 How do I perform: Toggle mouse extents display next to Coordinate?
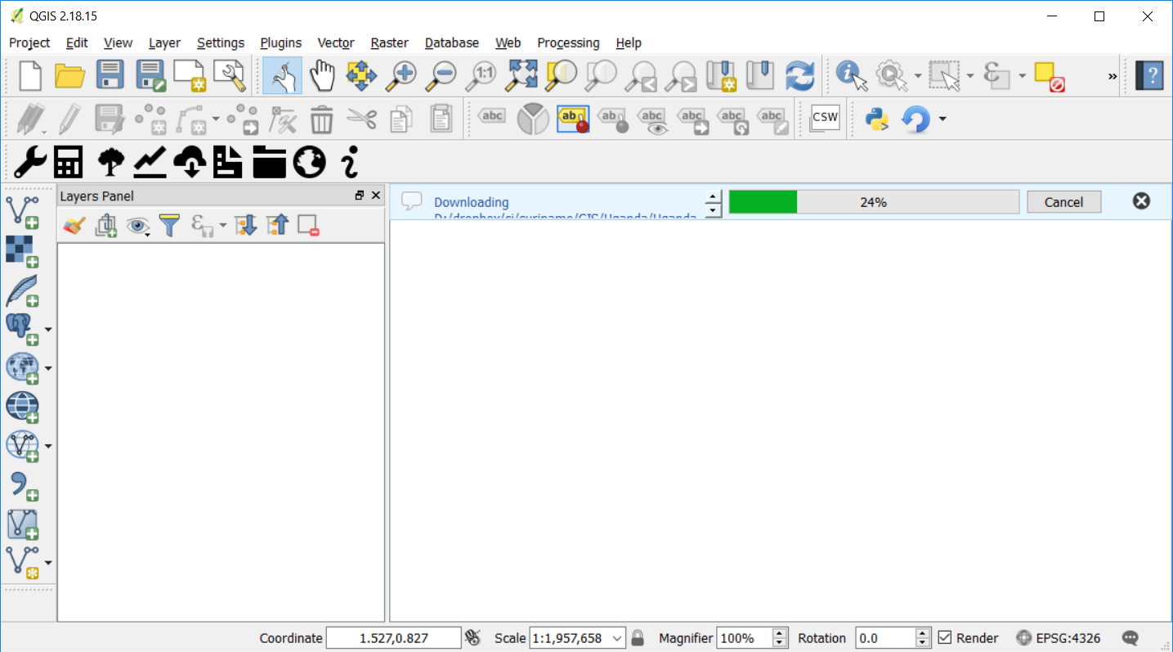click(x=472, y=638)
